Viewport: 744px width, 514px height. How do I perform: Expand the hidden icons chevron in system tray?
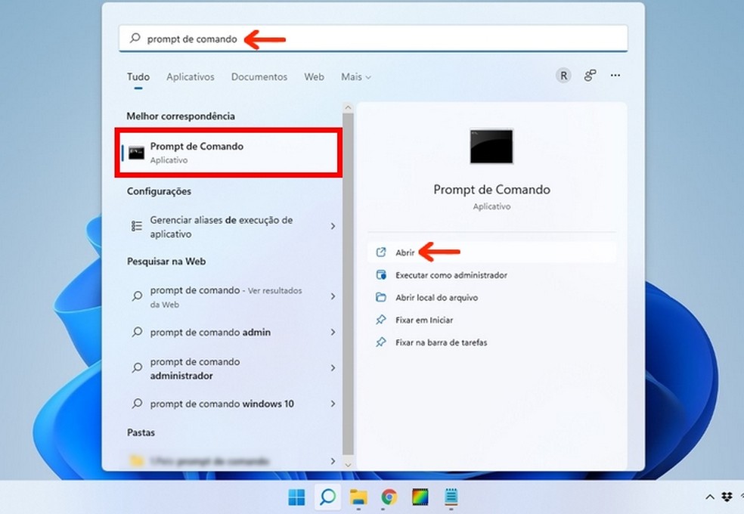coord(709,497)
